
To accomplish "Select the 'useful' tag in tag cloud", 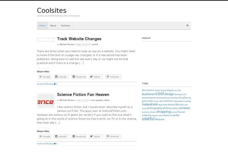I will (148, 119).
